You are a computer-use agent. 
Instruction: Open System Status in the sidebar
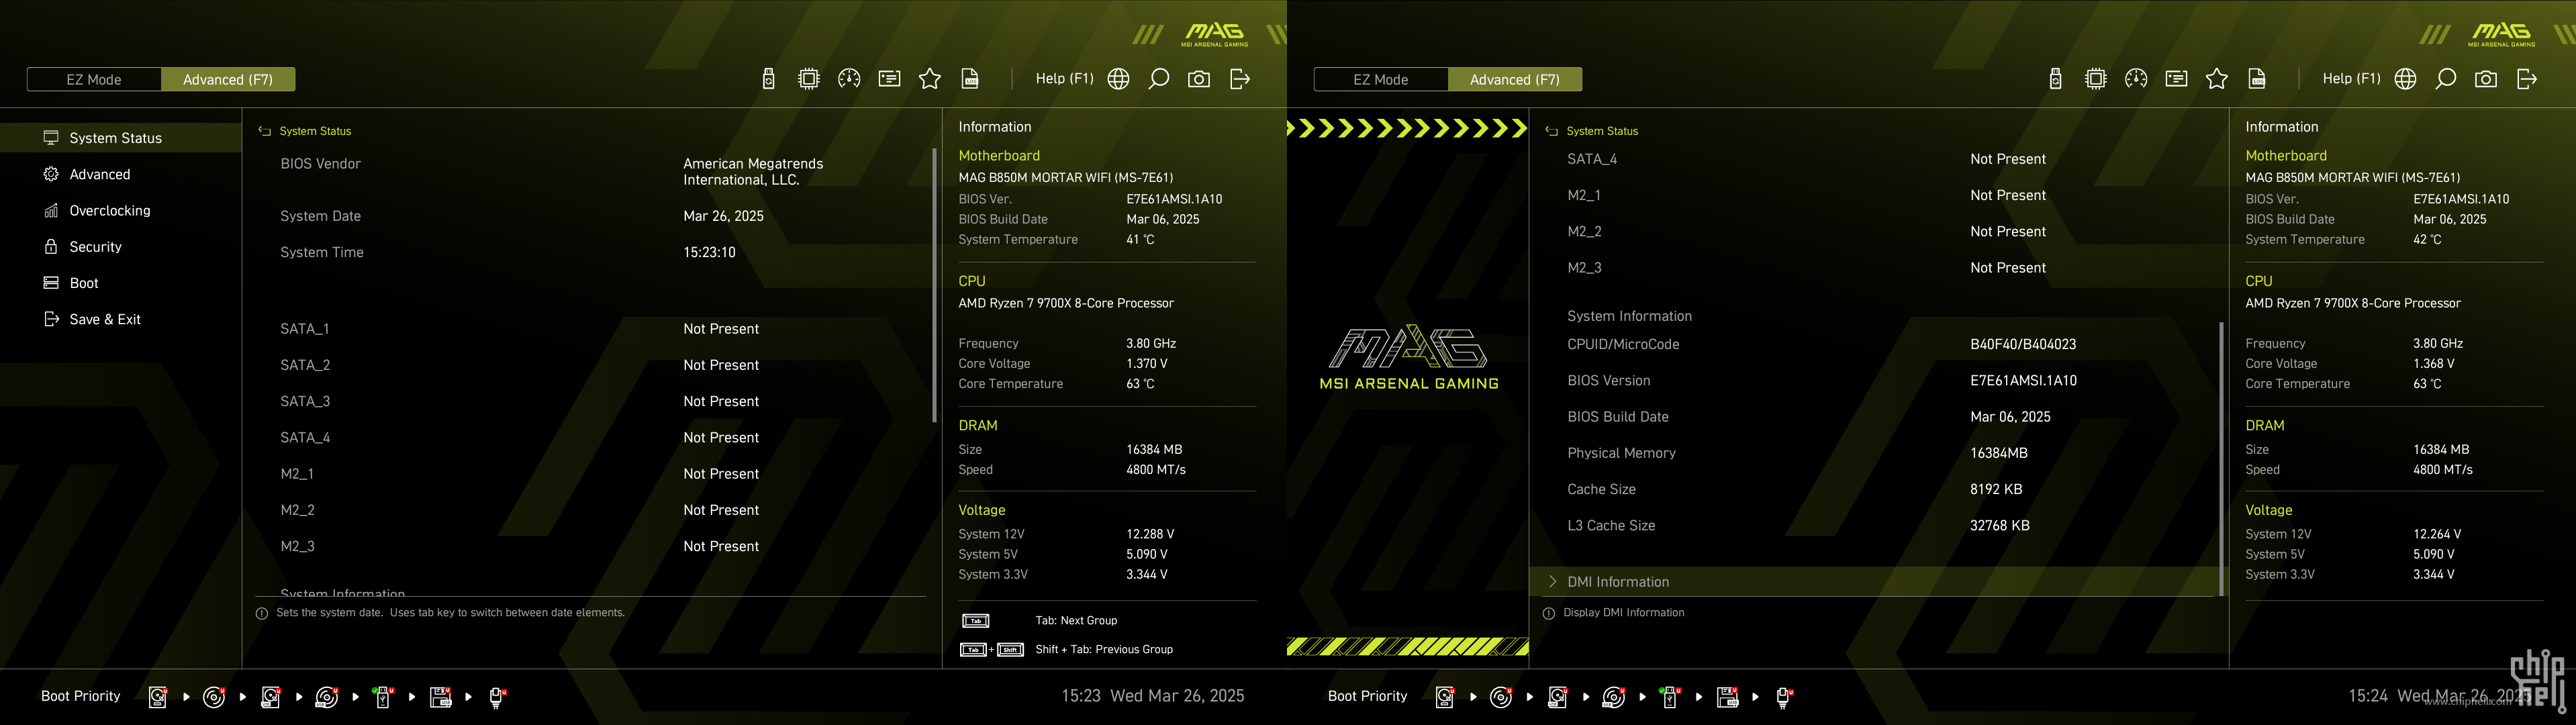pos(120,138)
